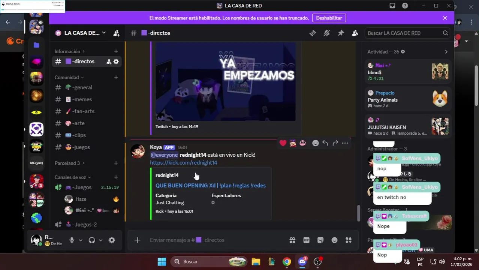Image resolution: width=479 pixels, height=270 pixels.
Task: Open QUE BUEN OPENING Xd embed title
Action: click(211, 186)
